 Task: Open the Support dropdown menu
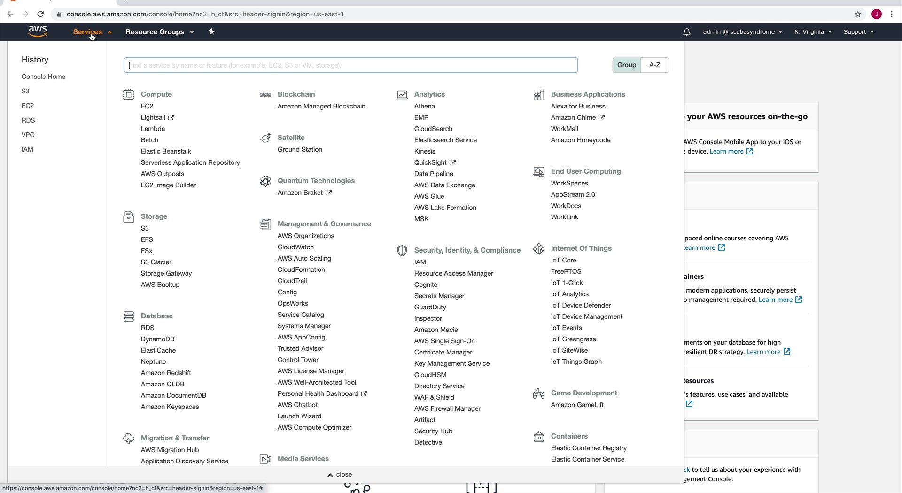(x=859, y=32)
